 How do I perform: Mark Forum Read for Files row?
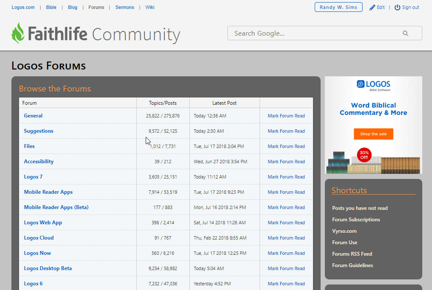pyautogui.click(x=286, y=146)
